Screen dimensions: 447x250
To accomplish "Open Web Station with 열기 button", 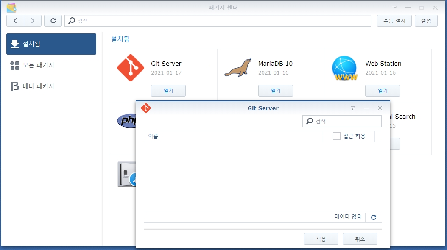I will click(x=382, y=91).
